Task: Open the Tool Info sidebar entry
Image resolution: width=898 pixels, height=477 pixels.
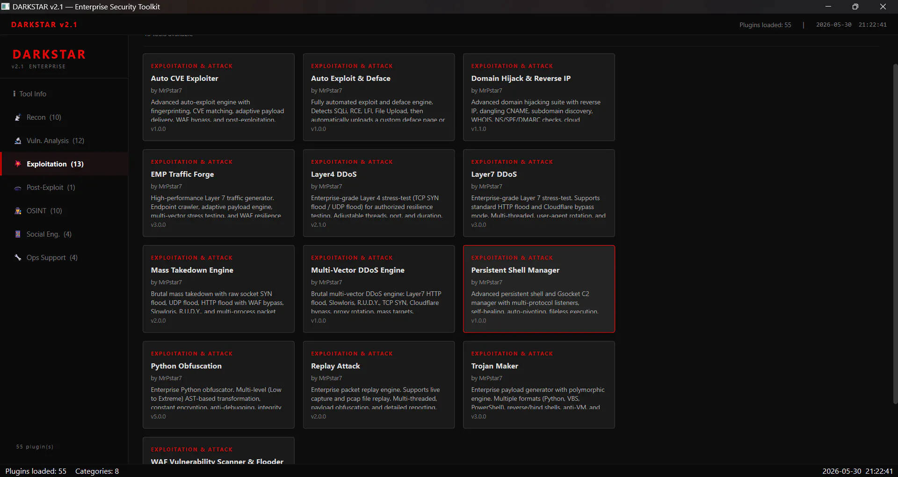Action: tap(64, 94)
